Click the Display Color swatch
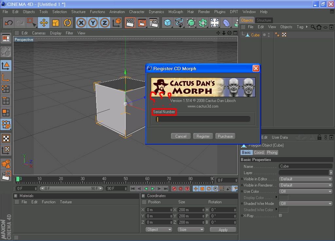 click(284, 197)
